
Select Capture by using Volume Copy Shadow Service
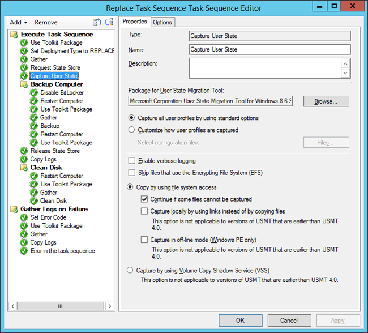[x=131, y=271]
